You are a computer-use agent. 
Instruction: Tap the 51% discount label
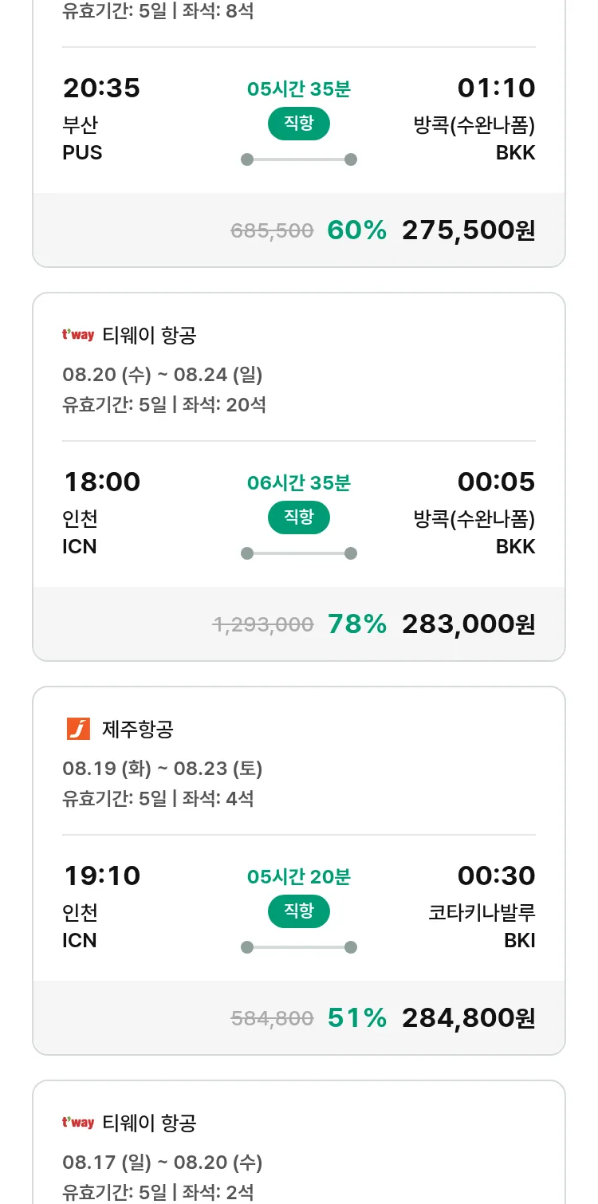[356, 1018]
